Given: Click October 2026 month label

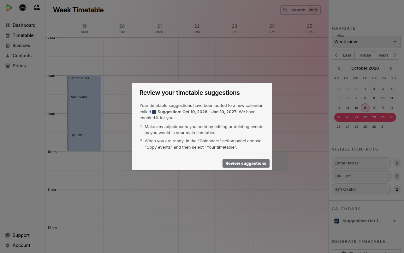Looking at the screenshot, I should click(x=365, y=68).
